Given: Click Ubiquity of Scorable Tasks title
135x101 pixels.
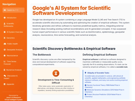Looking at the screenshot, I should [98, 73].
